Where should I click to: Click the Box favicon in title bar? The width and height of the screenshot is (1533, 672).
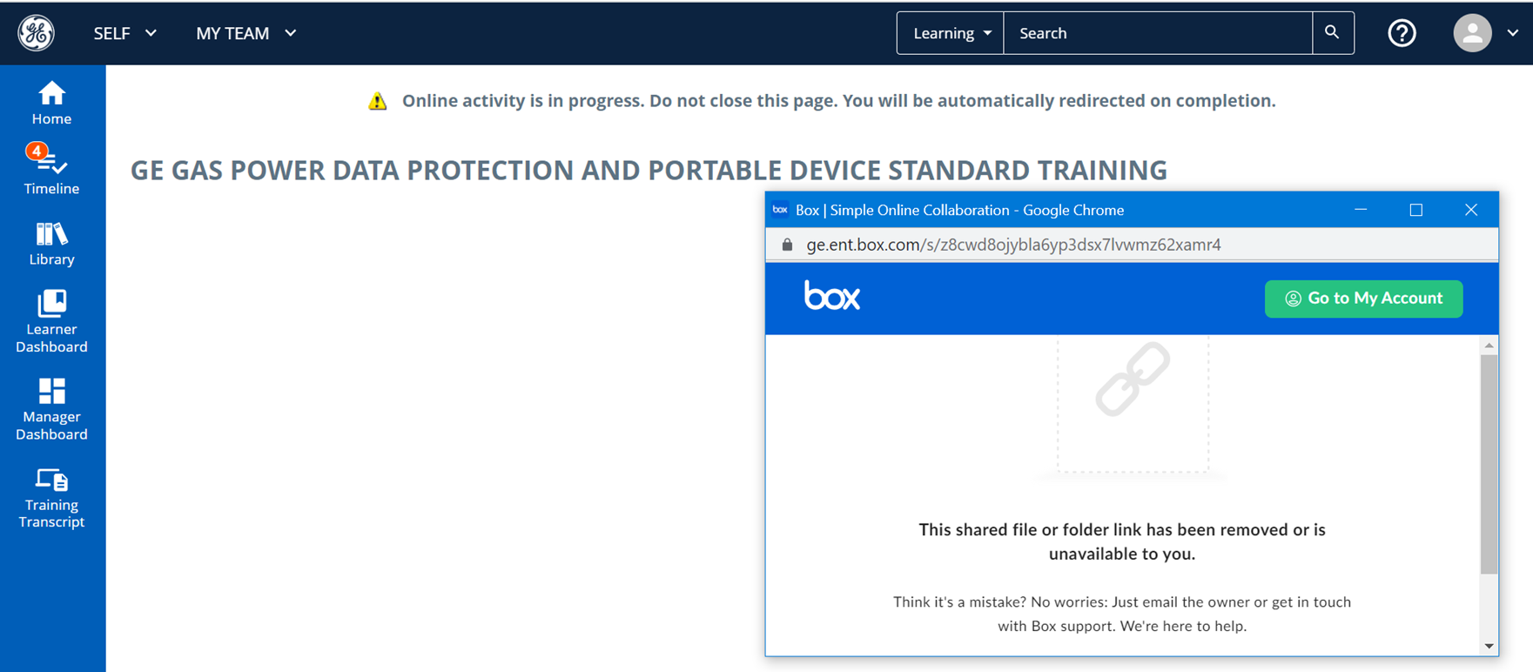[x=780, y=210]
